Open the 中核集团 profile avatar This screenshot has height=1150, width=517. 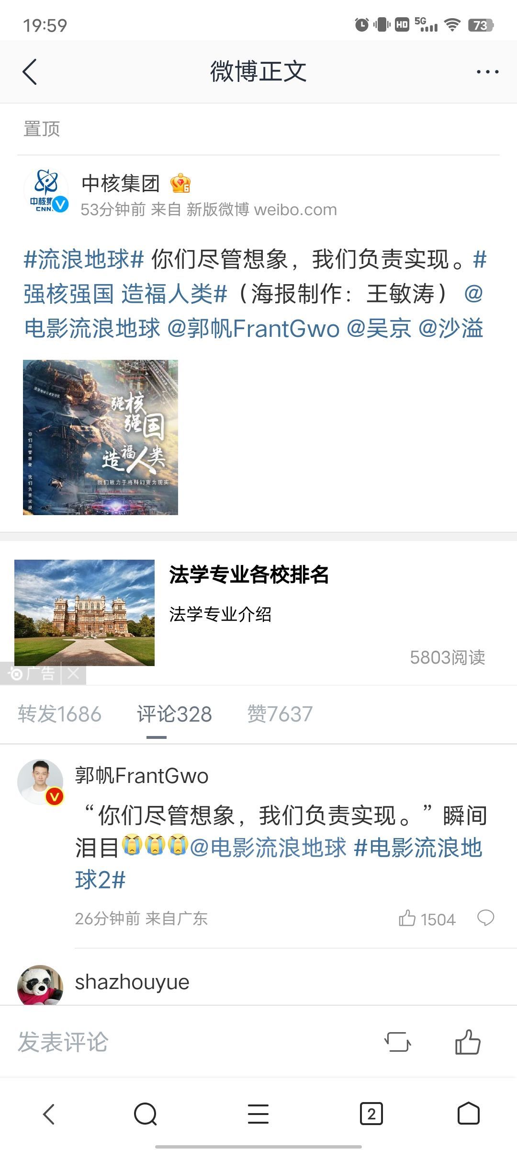tap(46, 190)
